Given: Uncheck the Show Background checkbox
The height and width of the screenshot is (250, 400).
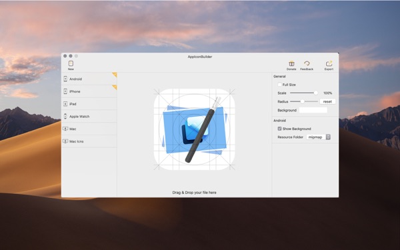Looking at the screenshot, I should point(279,129).
